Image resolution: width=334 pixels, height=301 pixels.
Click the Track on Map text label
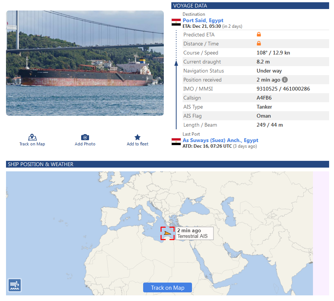[32, 144]
